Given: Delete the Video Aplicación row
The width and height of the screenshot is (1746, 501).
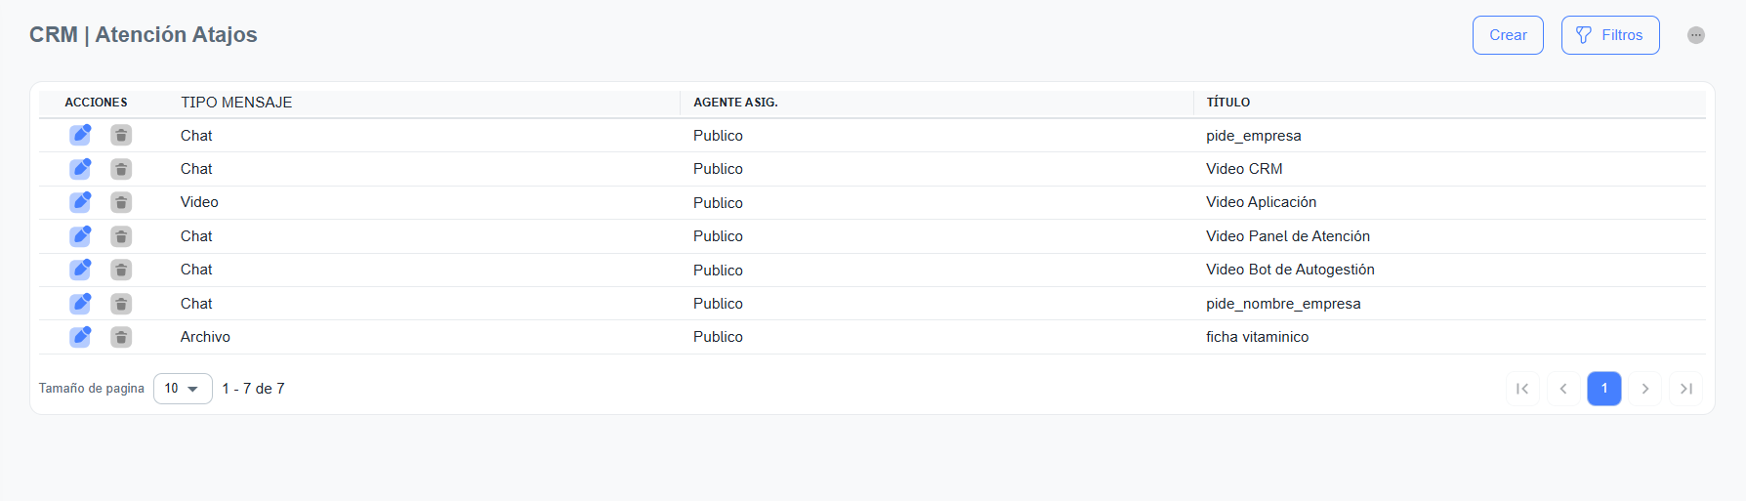Looking at the screenshot, I should 121,202.
